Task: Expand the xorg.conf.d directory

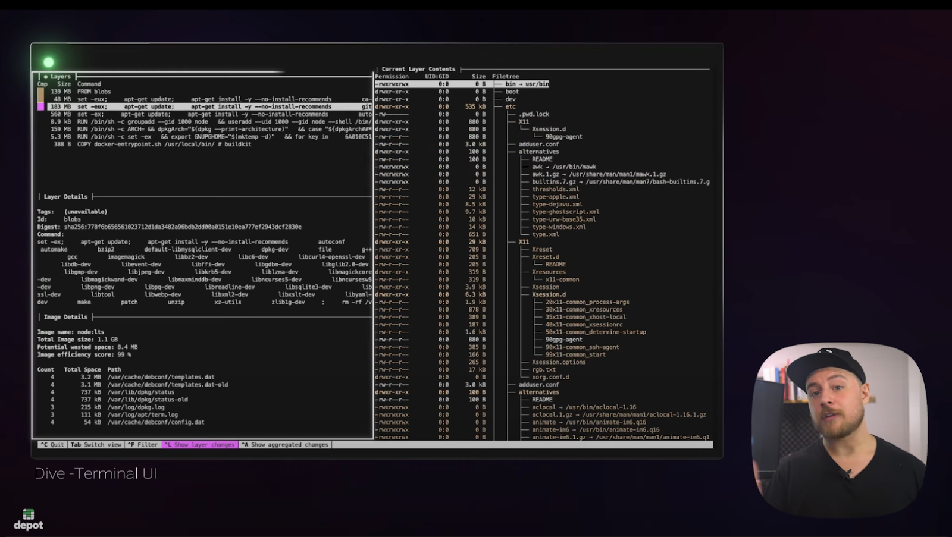Action: tap(550, 377)
